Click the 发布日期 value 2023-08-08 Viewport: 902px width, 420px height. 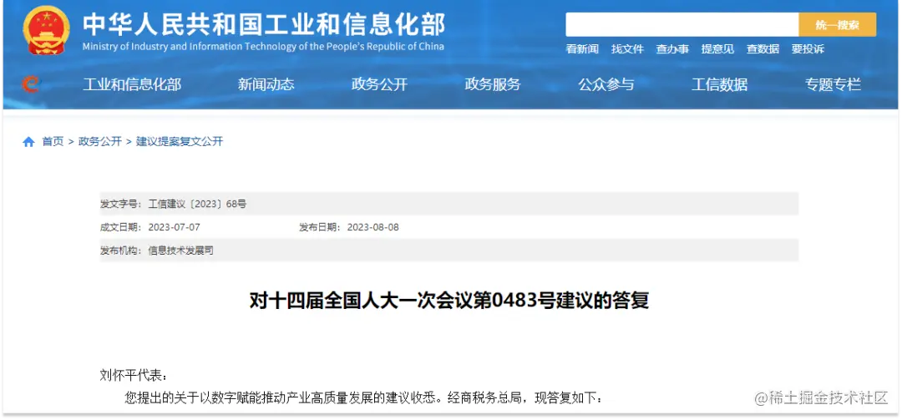[372, 227]
